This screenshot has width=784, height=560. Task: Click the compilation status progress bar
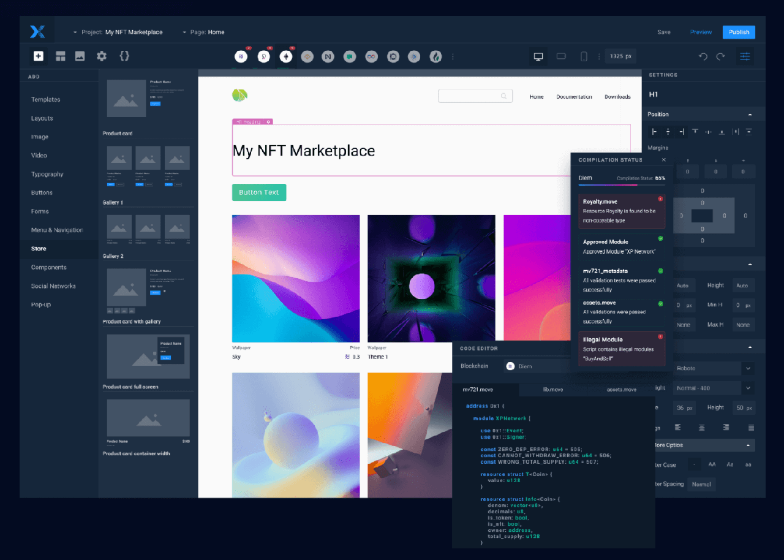(x=622, y=184)
